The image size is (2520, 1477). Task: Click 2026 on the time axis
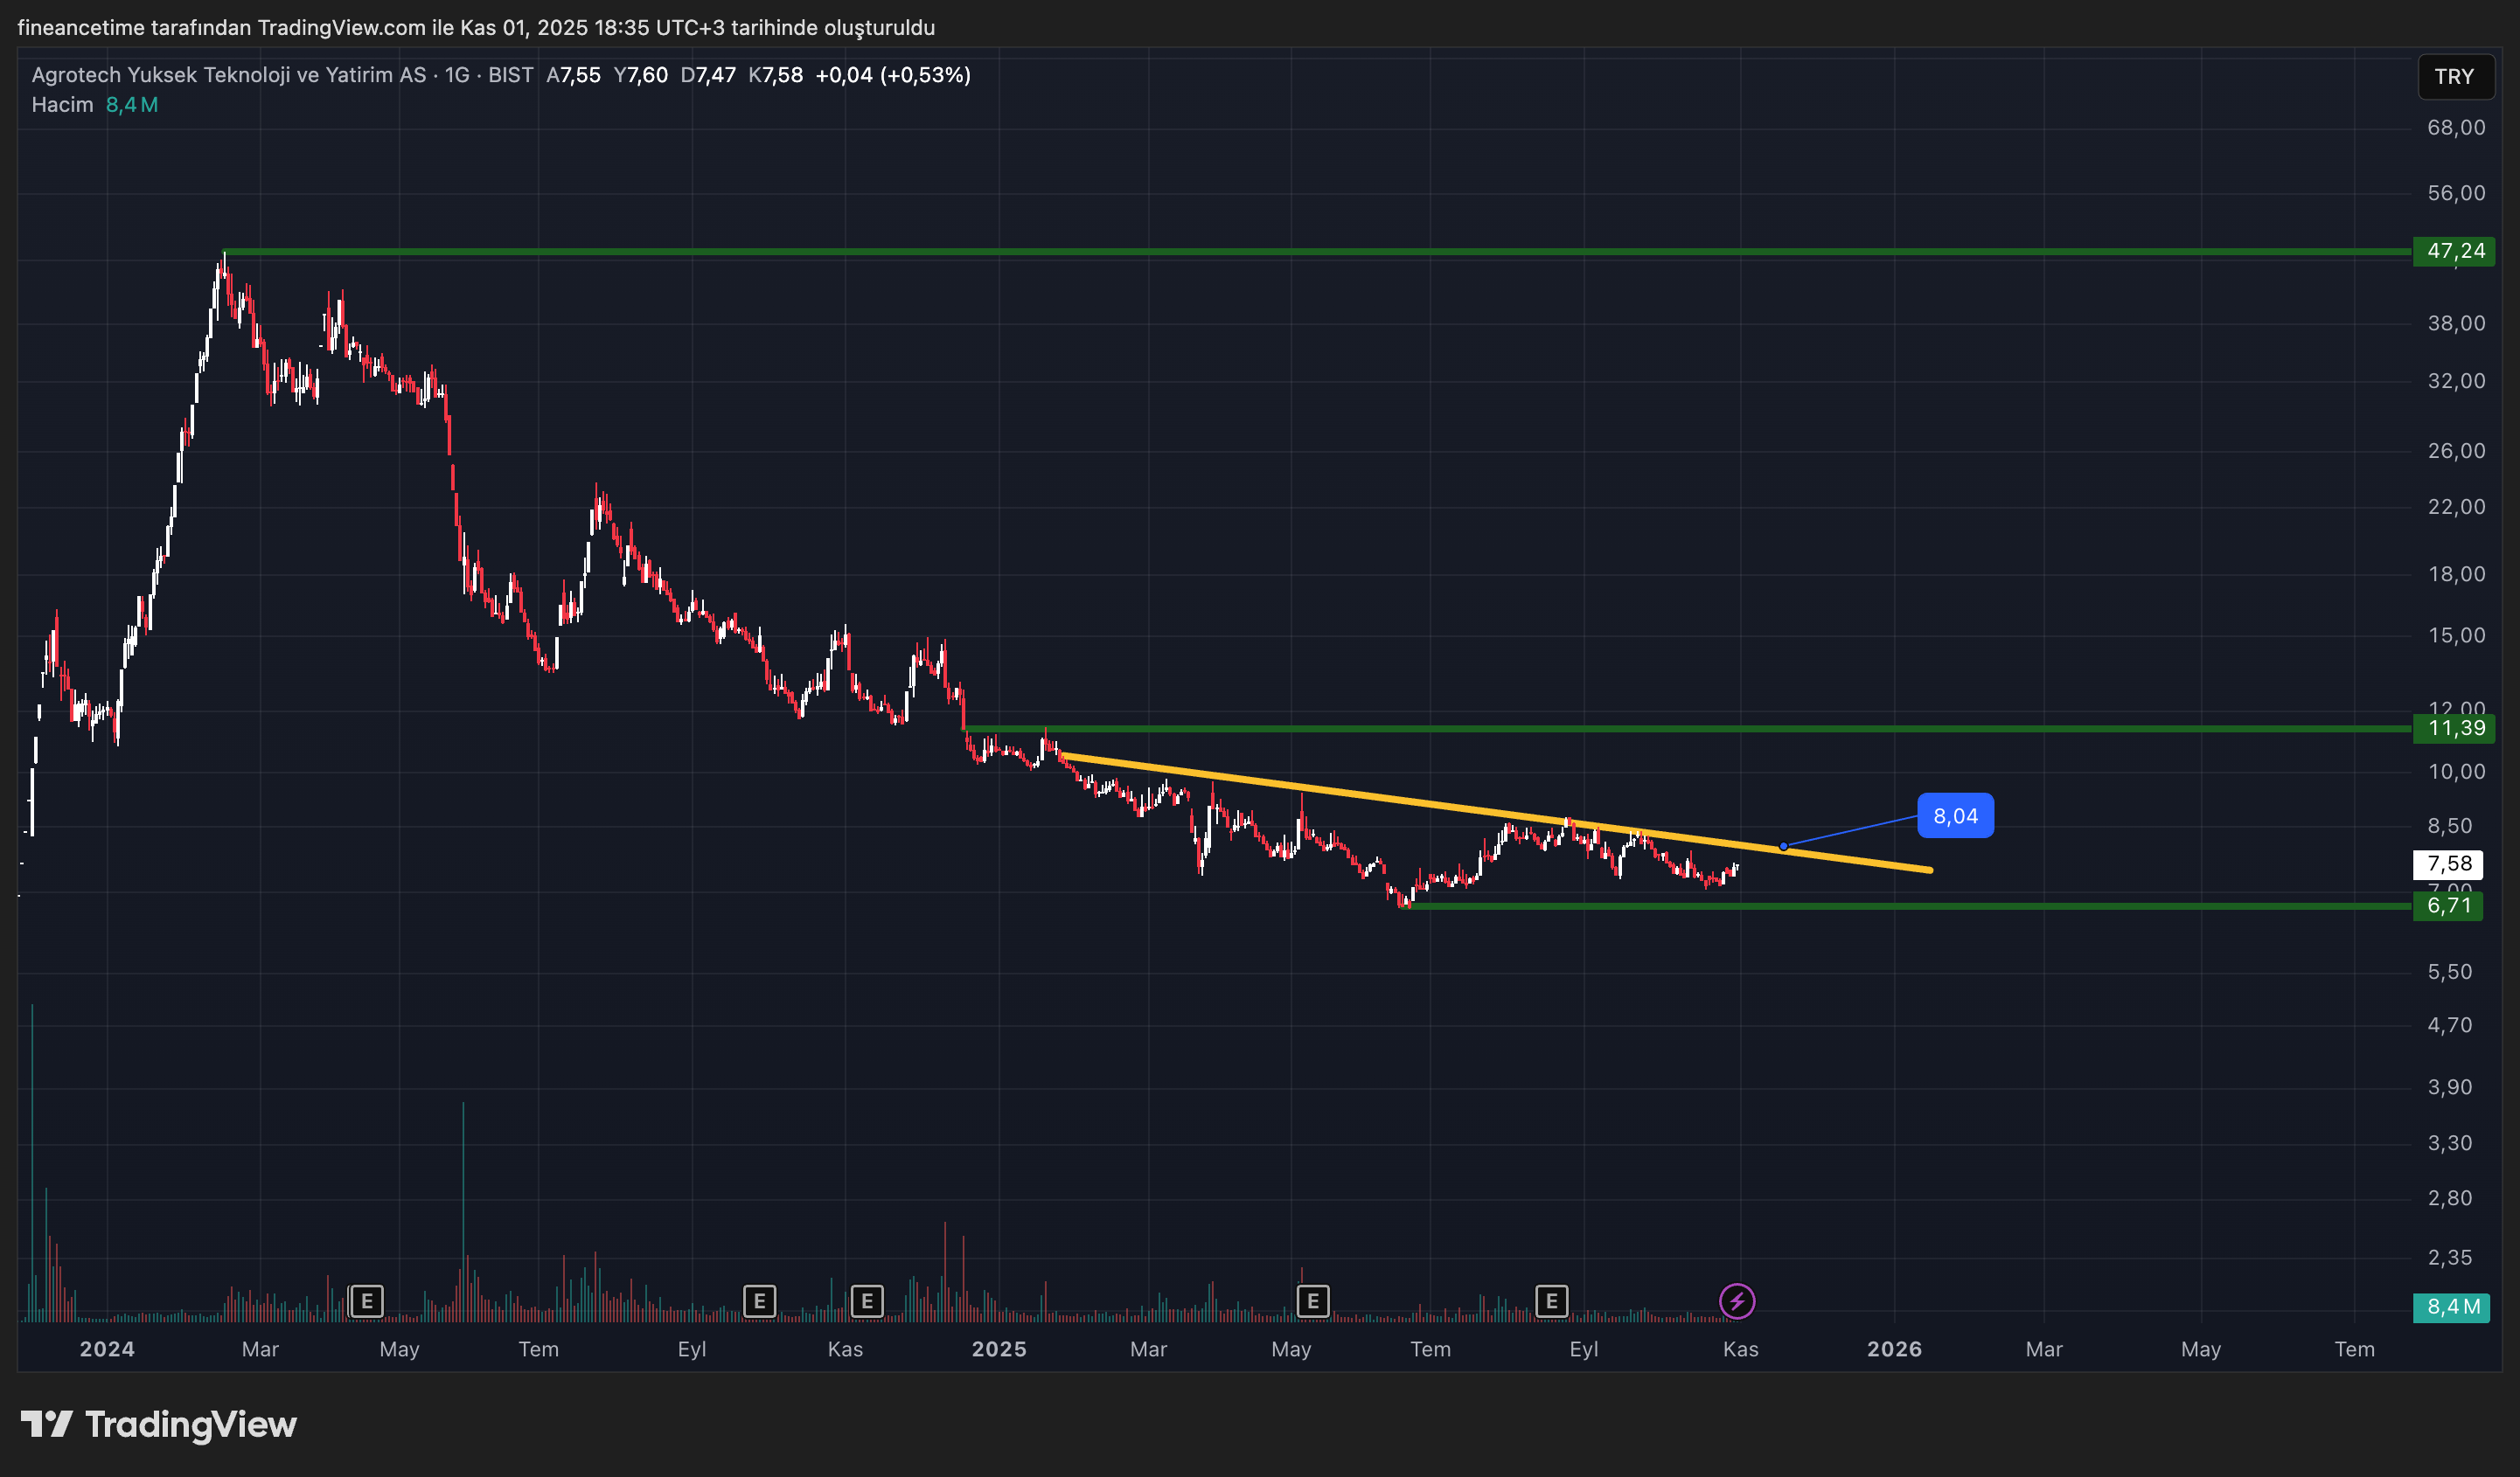coord(1894,1349)
